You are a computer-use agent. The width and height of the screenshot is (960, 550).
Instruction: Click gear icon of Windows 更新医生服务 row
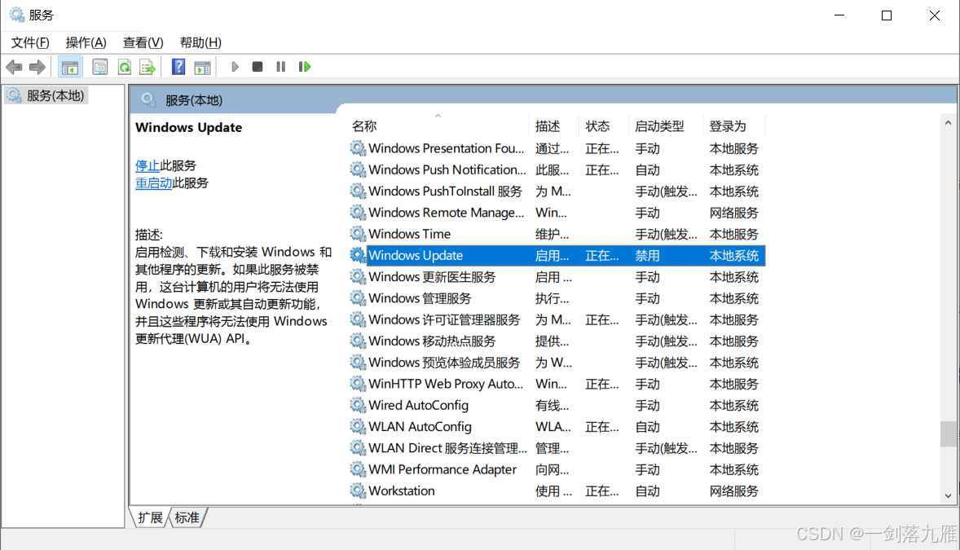click(358, 277)
